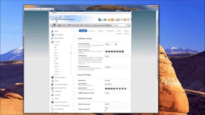Click the Ad Management category icon
This screenshot has height=115, width=205.
pyautogui.click(x=52, y=88)
